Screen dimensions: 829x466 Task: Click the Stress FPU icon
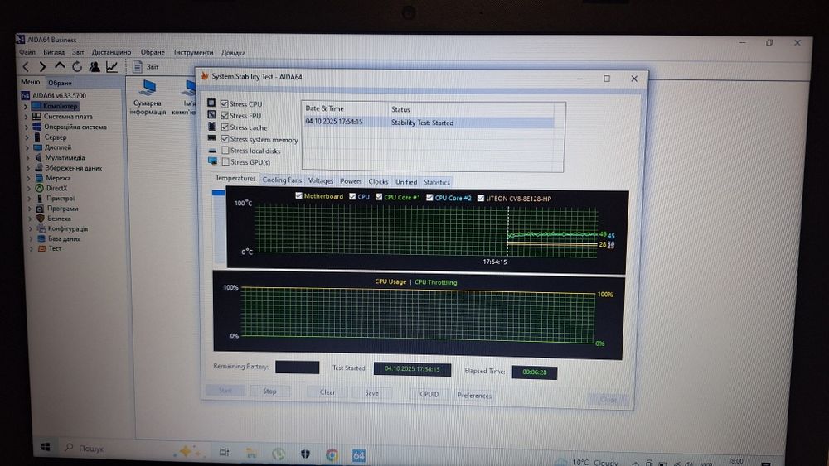click(211, 114)
